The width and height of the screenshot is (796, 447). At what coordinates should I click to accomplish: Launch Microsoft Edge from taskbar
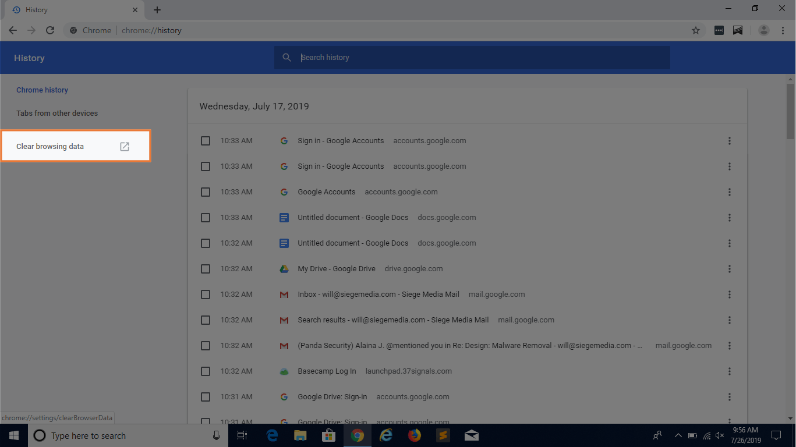(272, 435)
